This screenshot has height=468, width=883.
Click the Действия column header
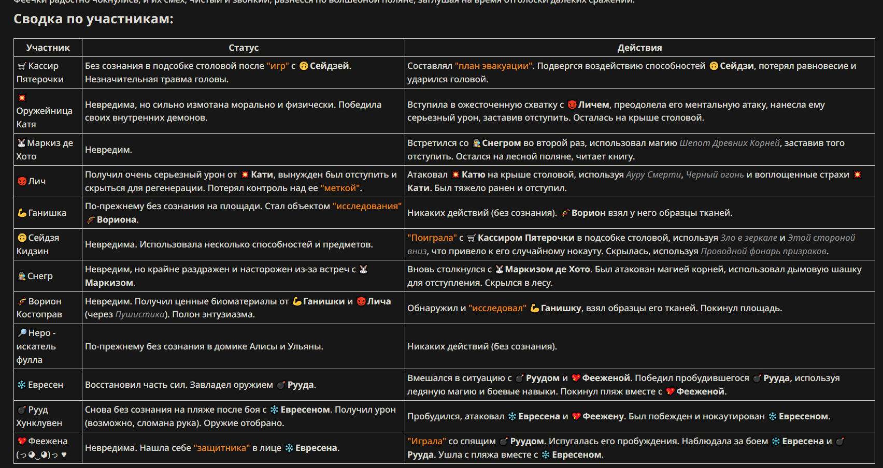[639, 48]
